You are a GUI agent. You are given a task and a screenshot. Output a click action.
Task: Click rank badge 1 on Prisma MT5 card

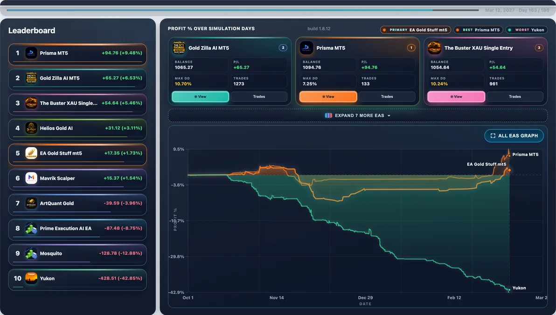click(411, 48)
